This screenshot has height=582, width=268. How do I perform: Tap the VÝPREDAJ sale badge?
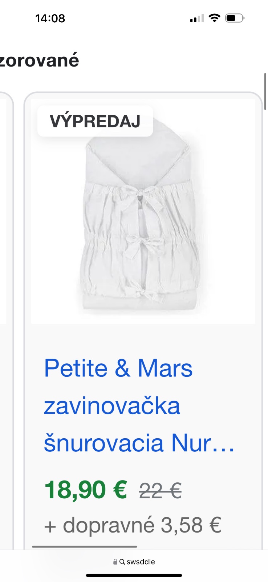pyautogui.click(x=95, y=121)
